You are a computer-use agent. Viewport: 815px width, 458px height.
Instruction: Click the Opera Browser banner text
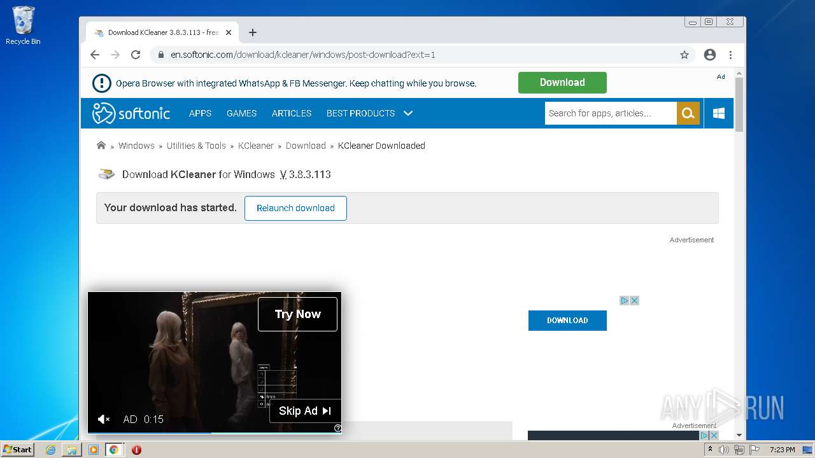pos(296,83)
